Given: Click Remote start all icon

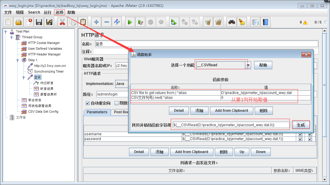Looking at the screenshot, I should pos(174,22).
